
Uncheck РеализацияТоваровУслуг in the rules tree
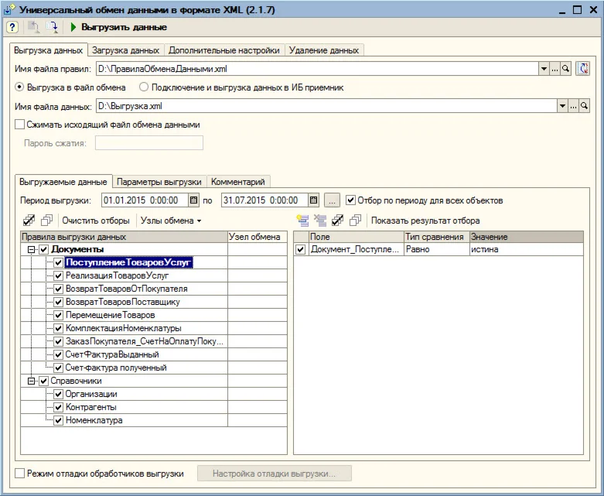click(58, 275)
